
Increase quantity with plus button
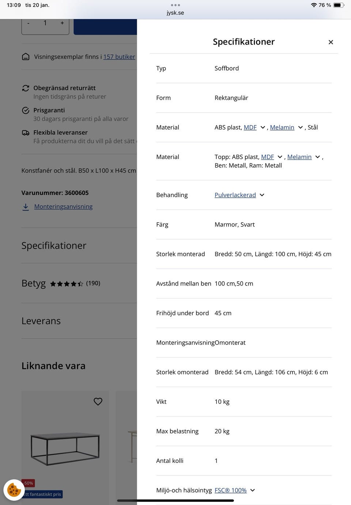[x=62, y=23]
